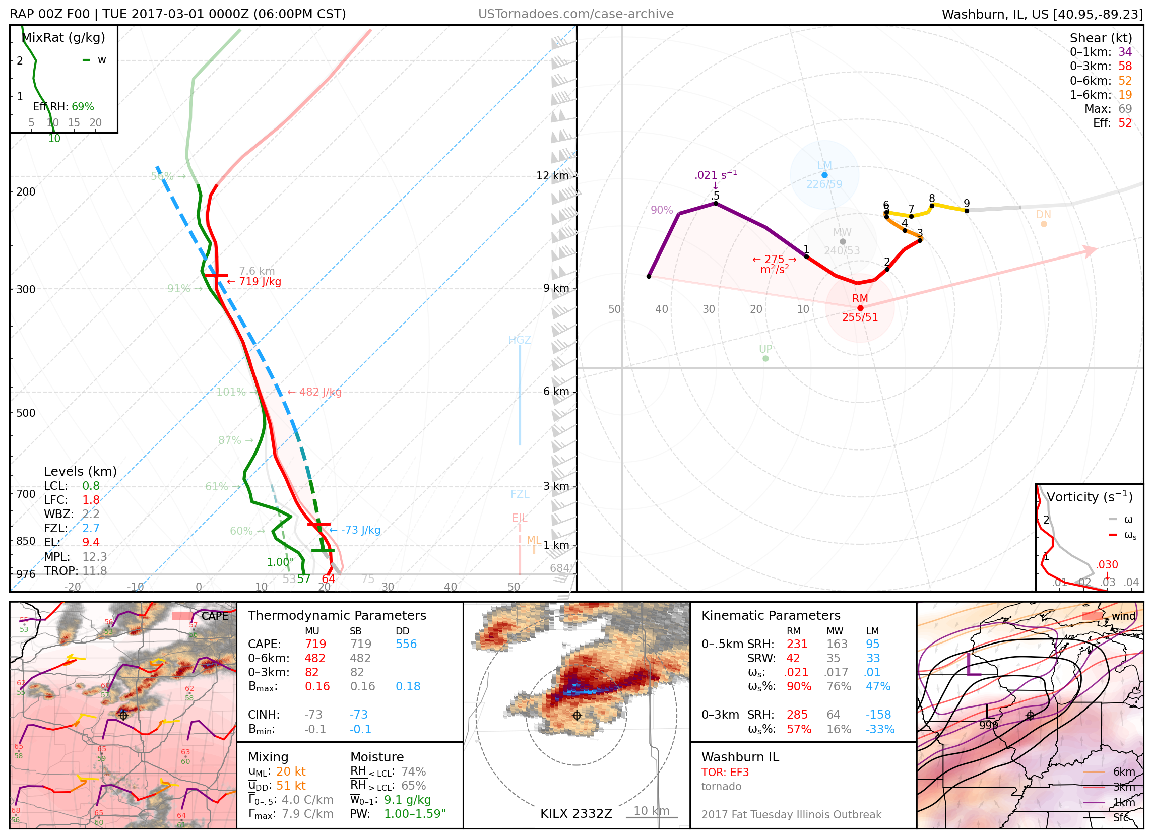Click the LCL value 0.8
This screenshot has width=1151, height=836.
tap(91, 486)
